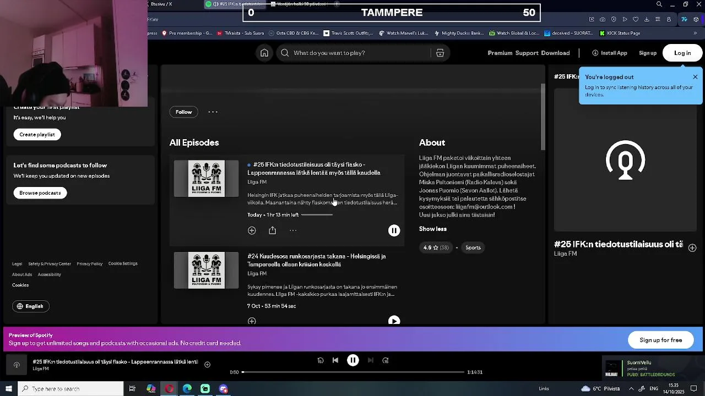Click the Sports category tag
This screenshot has width=705, height=396.
click(473, 248)
